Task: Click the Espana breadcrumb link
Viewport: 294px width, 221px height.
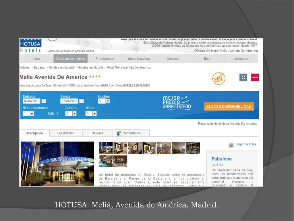Action: tap(39, 67)
